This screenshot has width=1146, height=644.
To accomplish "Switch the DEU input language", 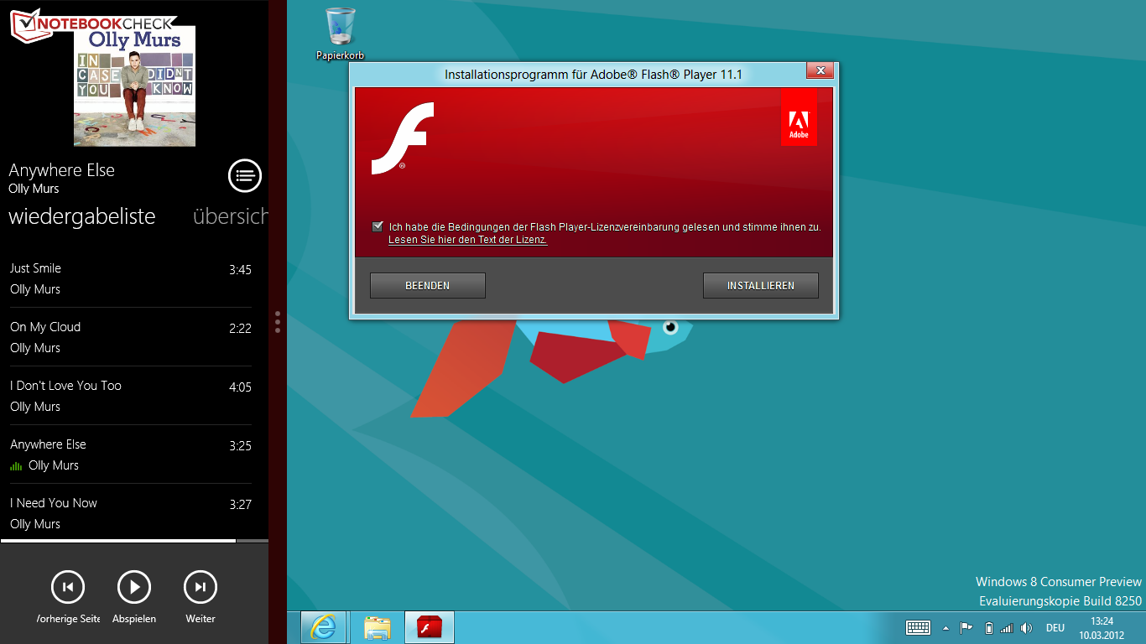I will (x=1055, y=627).
